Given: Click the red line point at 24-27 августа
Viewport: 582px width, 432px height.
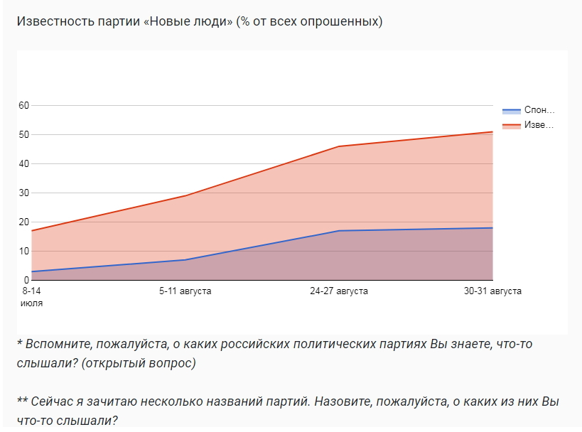Looking at the screenshot, I should point(339,146).
